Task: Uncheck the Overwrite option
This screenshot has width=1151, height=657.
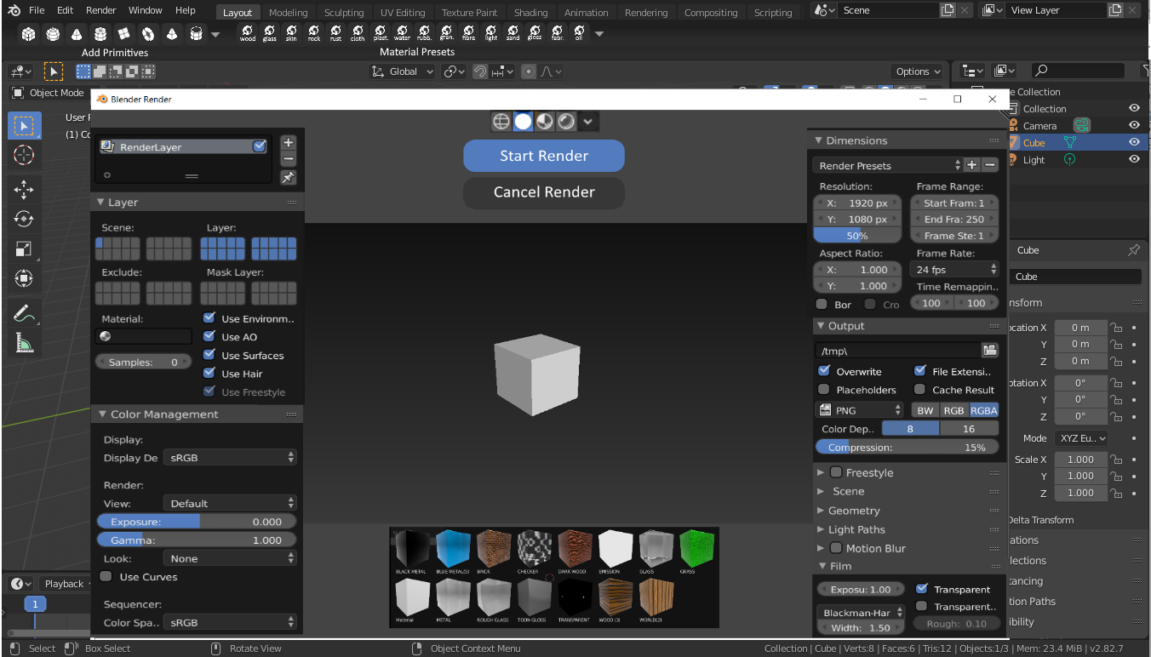Action: pyautogui.click(x=824, y=371)
